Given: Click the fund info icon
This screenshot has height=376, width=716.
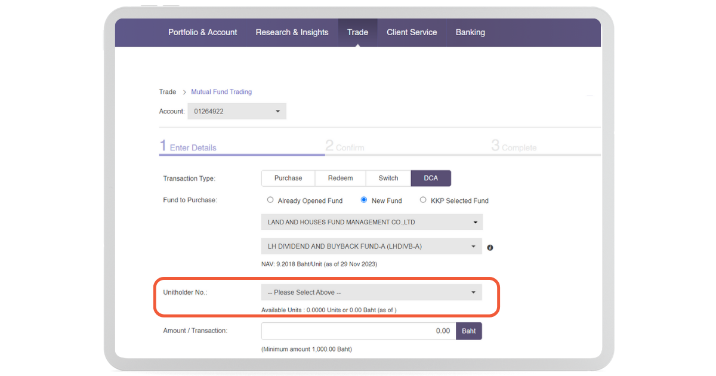Looking at the screenshot, I should [x=490, y=247].
